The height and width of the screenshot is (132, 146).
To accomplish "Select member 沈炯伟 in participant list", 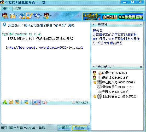I will point(114,73).
